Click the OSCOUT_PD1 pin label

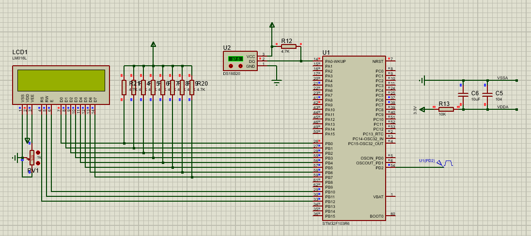tap(370, 163)
